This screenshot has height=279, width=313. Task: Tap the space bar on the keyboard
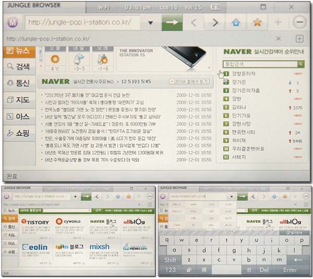coord(226,270)
